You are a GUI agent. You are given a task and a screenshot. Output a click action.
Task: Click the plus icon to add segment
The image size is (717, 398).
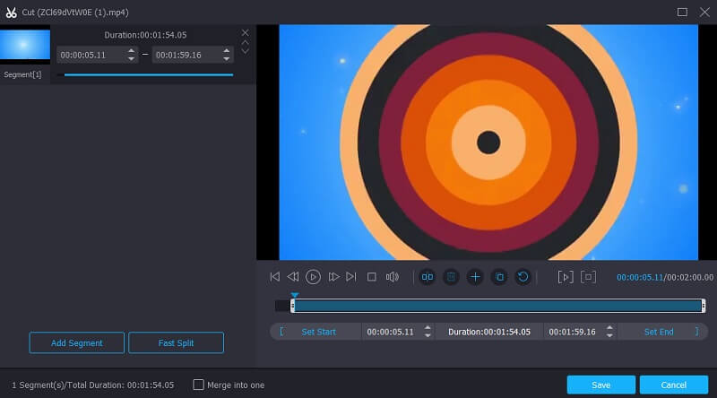pyautogui.click(x=475, y=277)
